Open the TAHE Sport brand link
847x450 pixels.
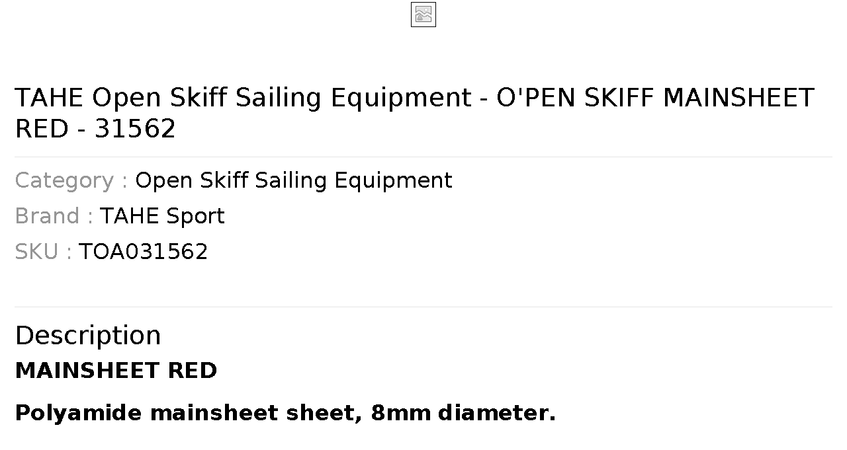162,216
